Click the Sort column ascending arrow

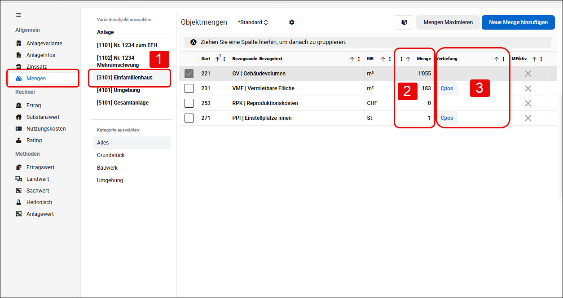[x=218, y=59]
